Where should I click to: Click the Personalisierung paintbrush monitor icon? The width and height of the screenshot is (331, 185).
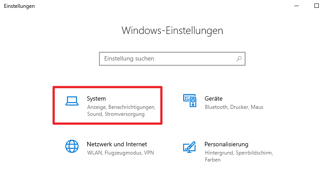(x=189, y=147)
